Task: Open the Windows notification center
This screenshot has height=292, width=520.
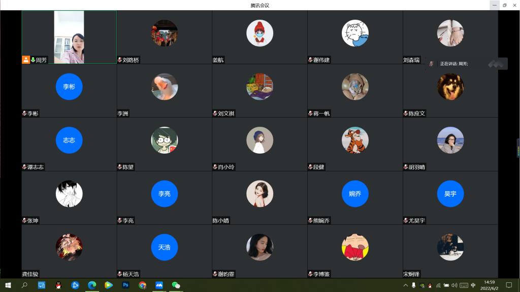Action: 509,285
